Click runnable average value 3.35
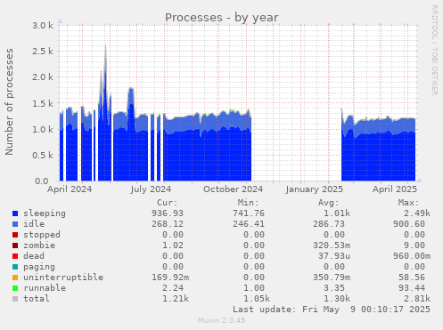Viewport: 443px width, 330px height. pyautogui.click(x=334, y=288)
